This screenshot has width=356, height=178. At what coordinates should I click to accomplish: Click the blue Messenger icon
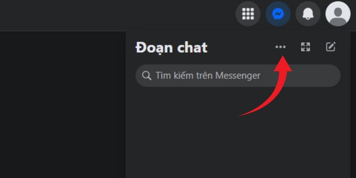(278, 14)
